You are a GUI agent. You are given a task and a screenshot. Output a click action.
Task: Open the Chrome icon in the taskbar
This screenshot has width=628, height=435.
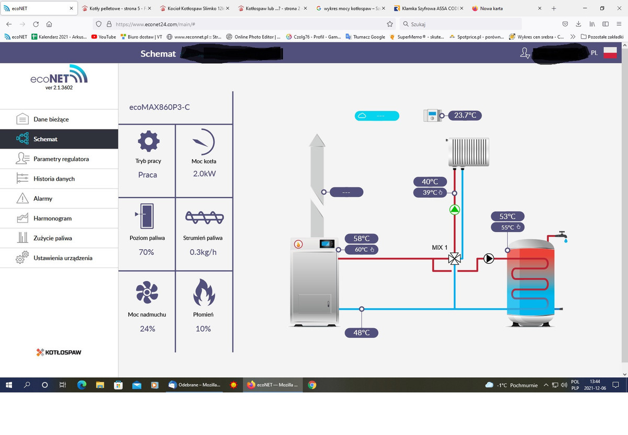312,385
